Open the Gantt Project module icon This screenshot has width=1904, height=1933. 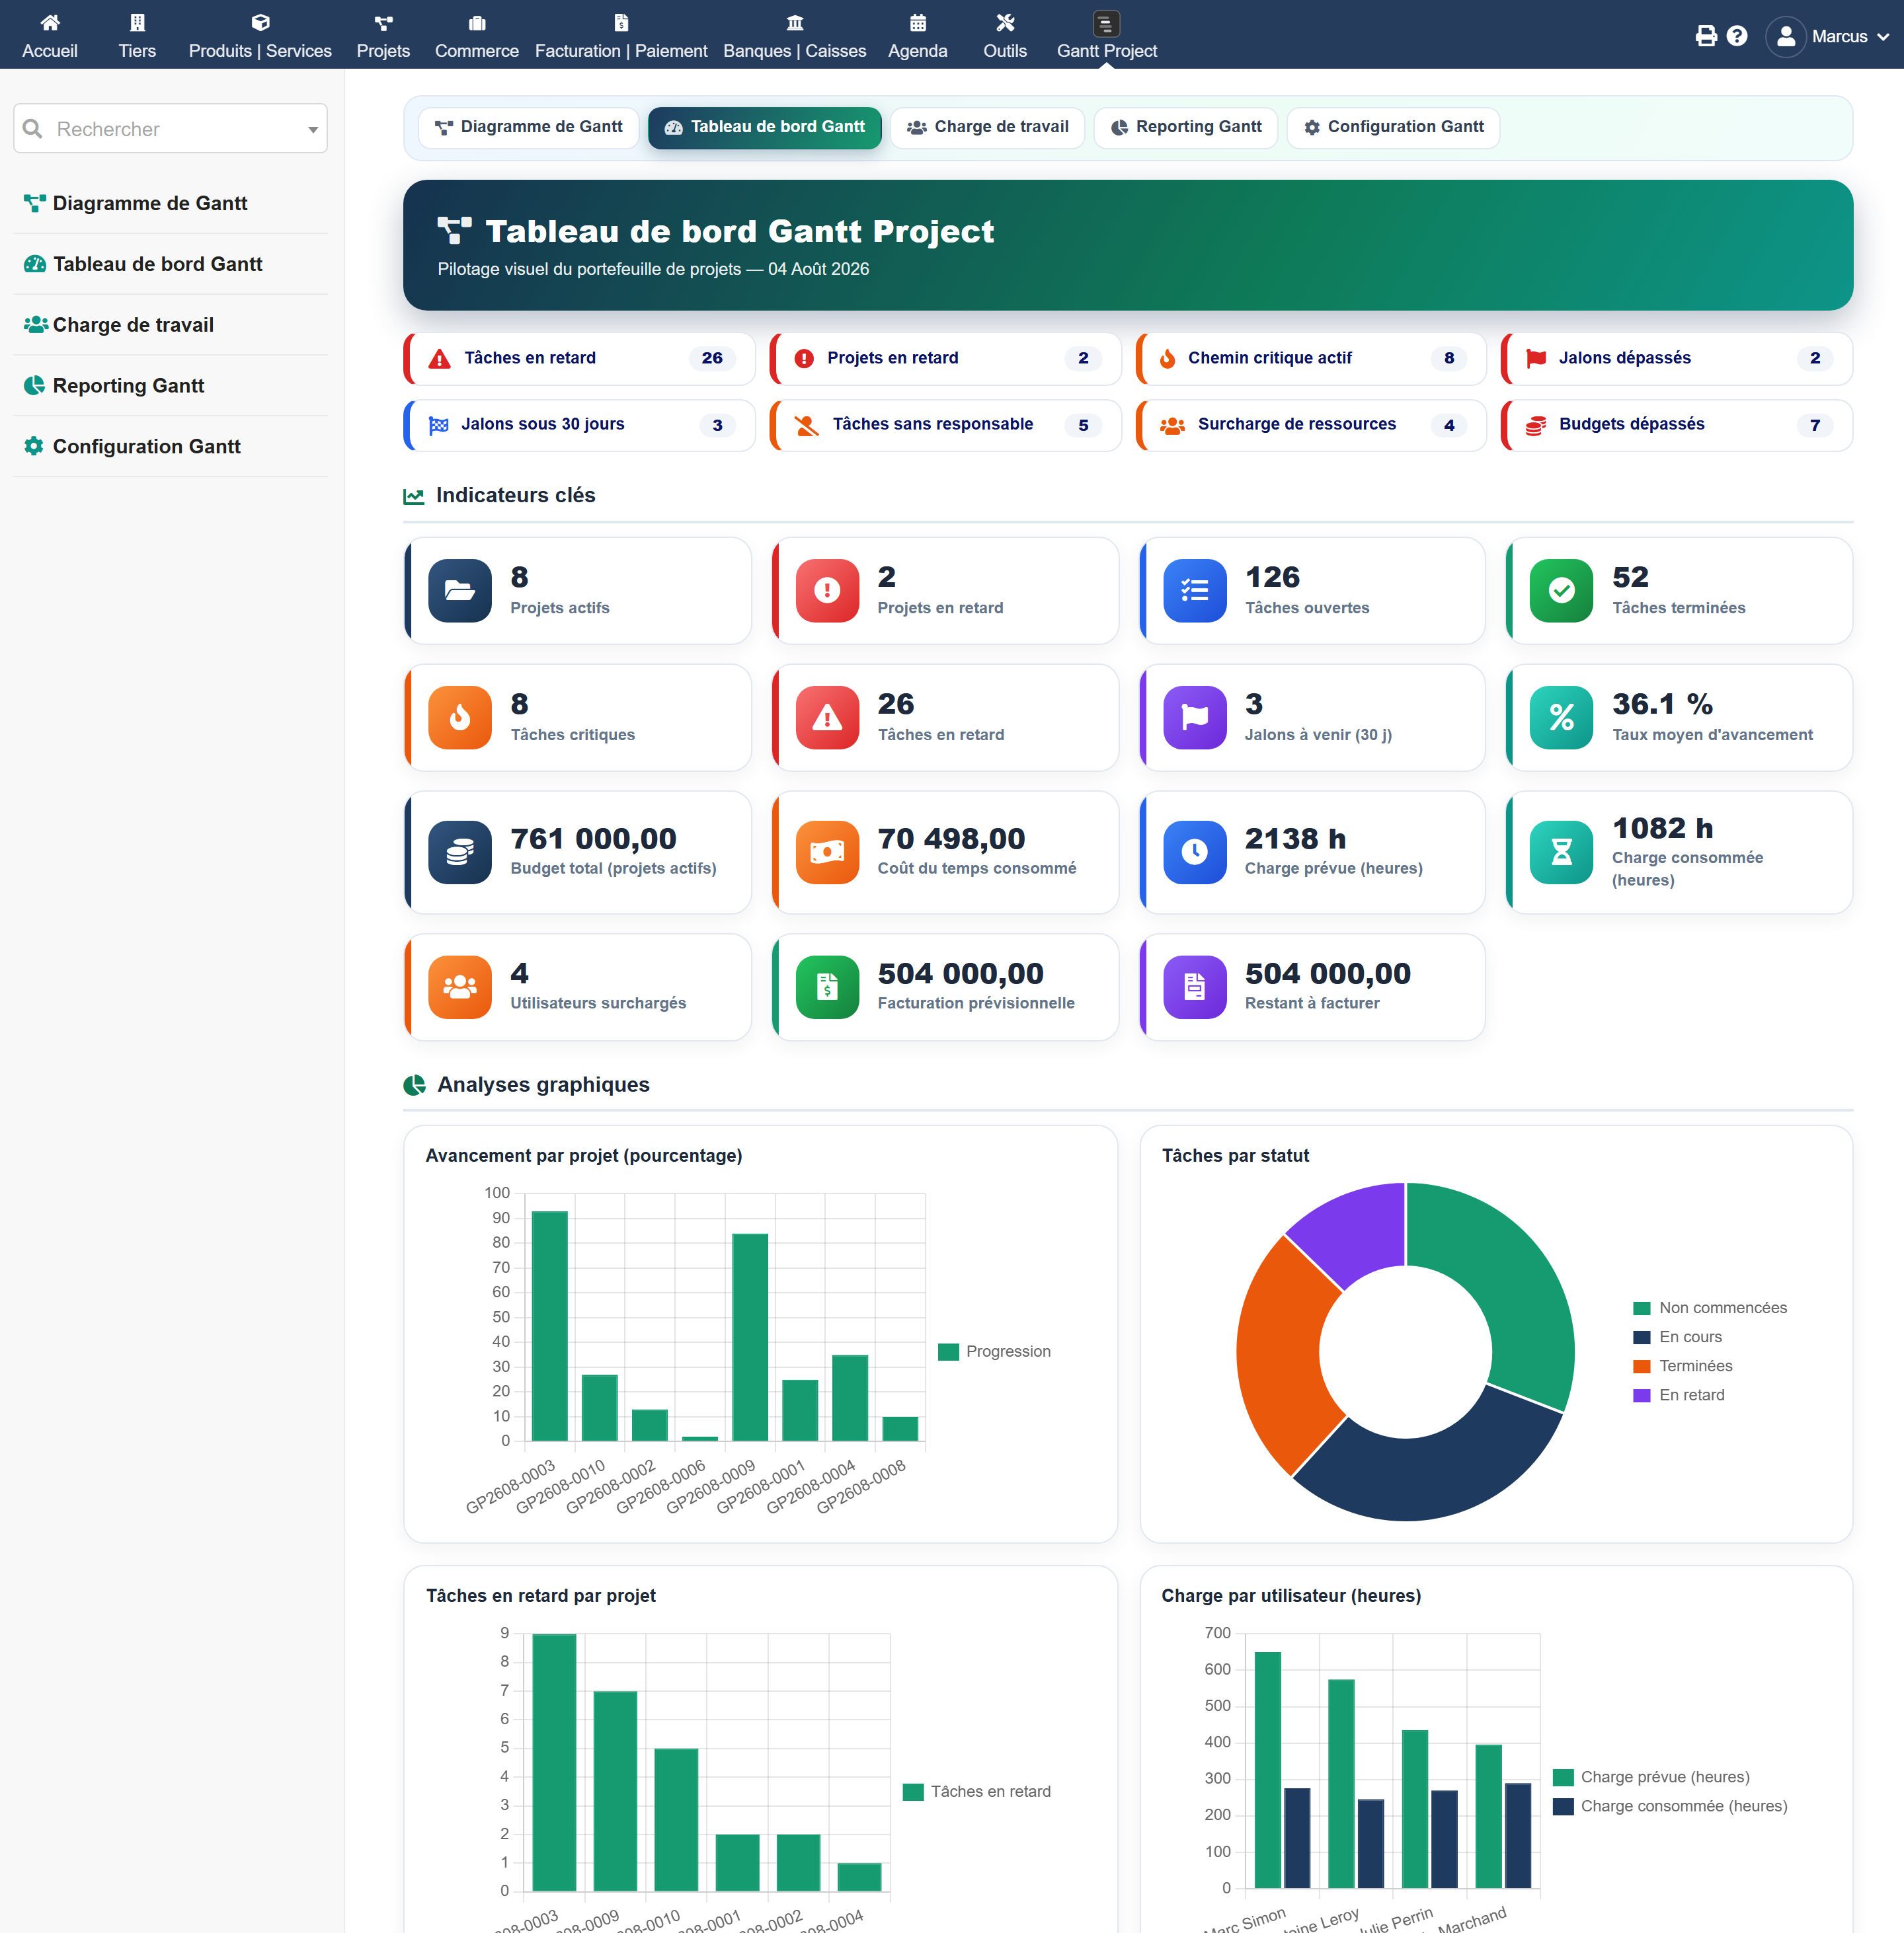1105,23
